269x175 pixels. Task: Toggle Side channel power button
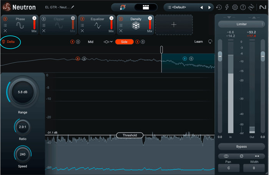pos(138,42)
